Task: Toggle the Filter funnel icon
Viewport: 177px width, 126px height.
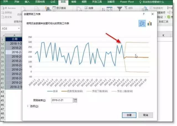Action: coord(119,9)
